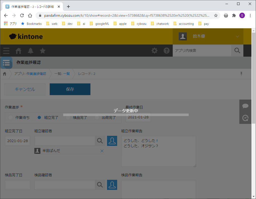Open the favorites star icon
Screen dimensions: 256x199
tap(43, 51)
